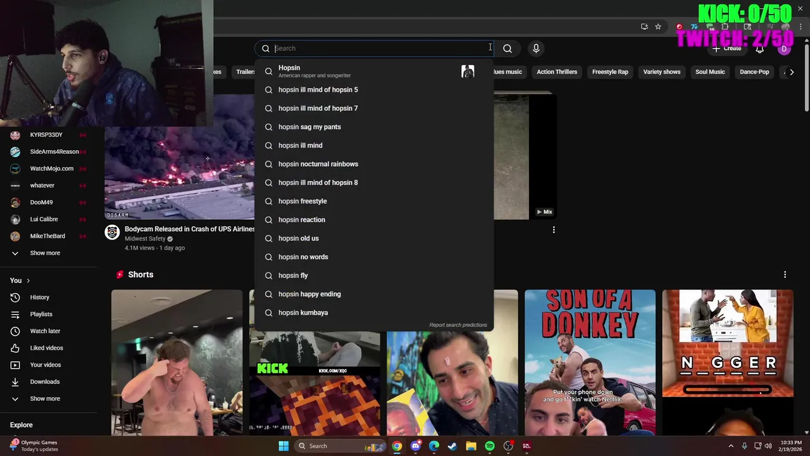Image resolution: width=810 pixels, height=456 pixels.
Task: Open the Shorts section options menu
Action: click(785, 275)
